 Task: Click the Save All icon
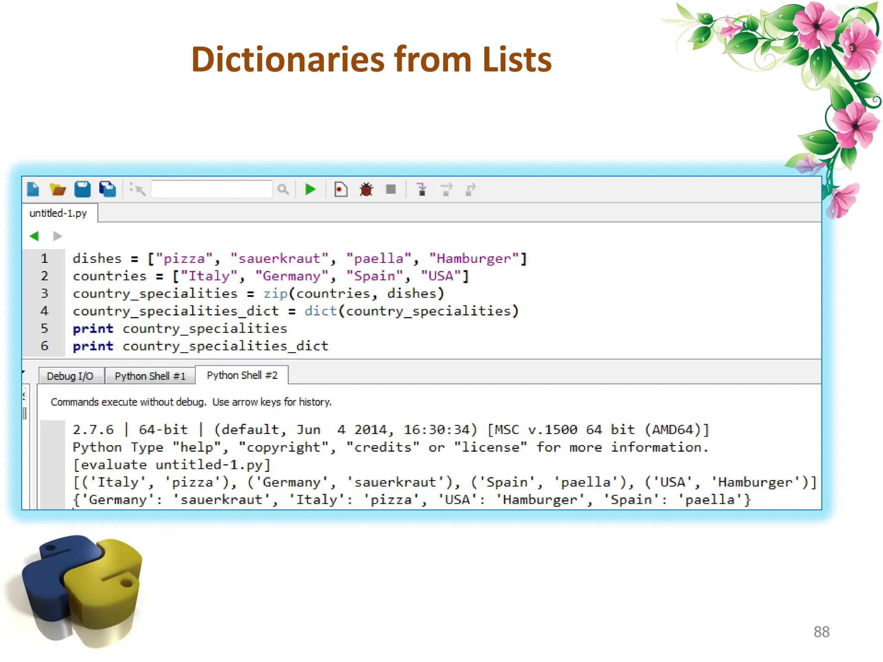(107, 189)
